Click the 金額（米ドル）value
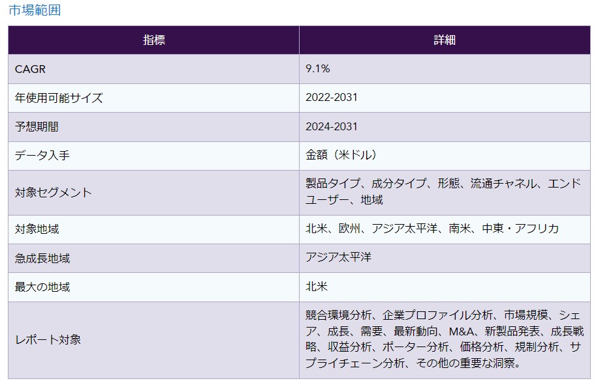The image size is (596, 381). (x=341, y=154)
